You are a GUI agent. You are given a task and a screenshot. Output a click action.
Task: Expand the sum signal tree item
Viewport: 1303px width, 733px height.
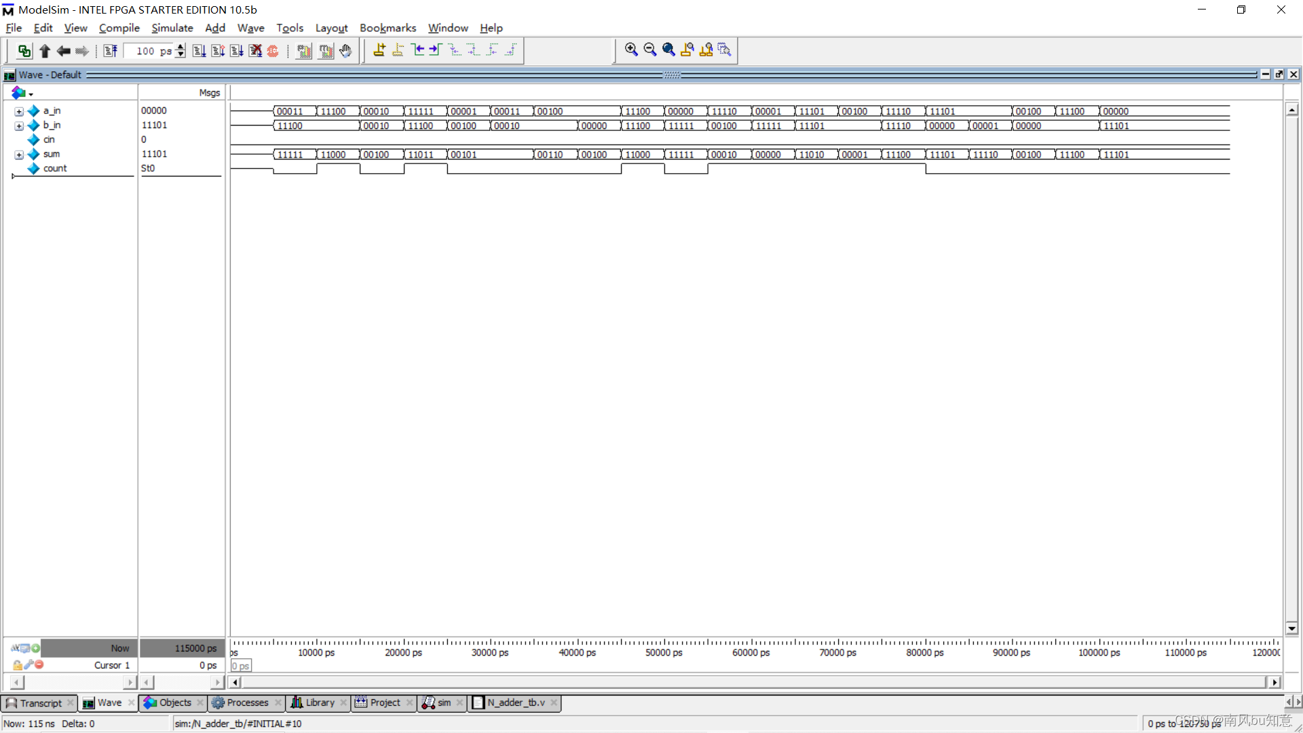pos(18,153)
